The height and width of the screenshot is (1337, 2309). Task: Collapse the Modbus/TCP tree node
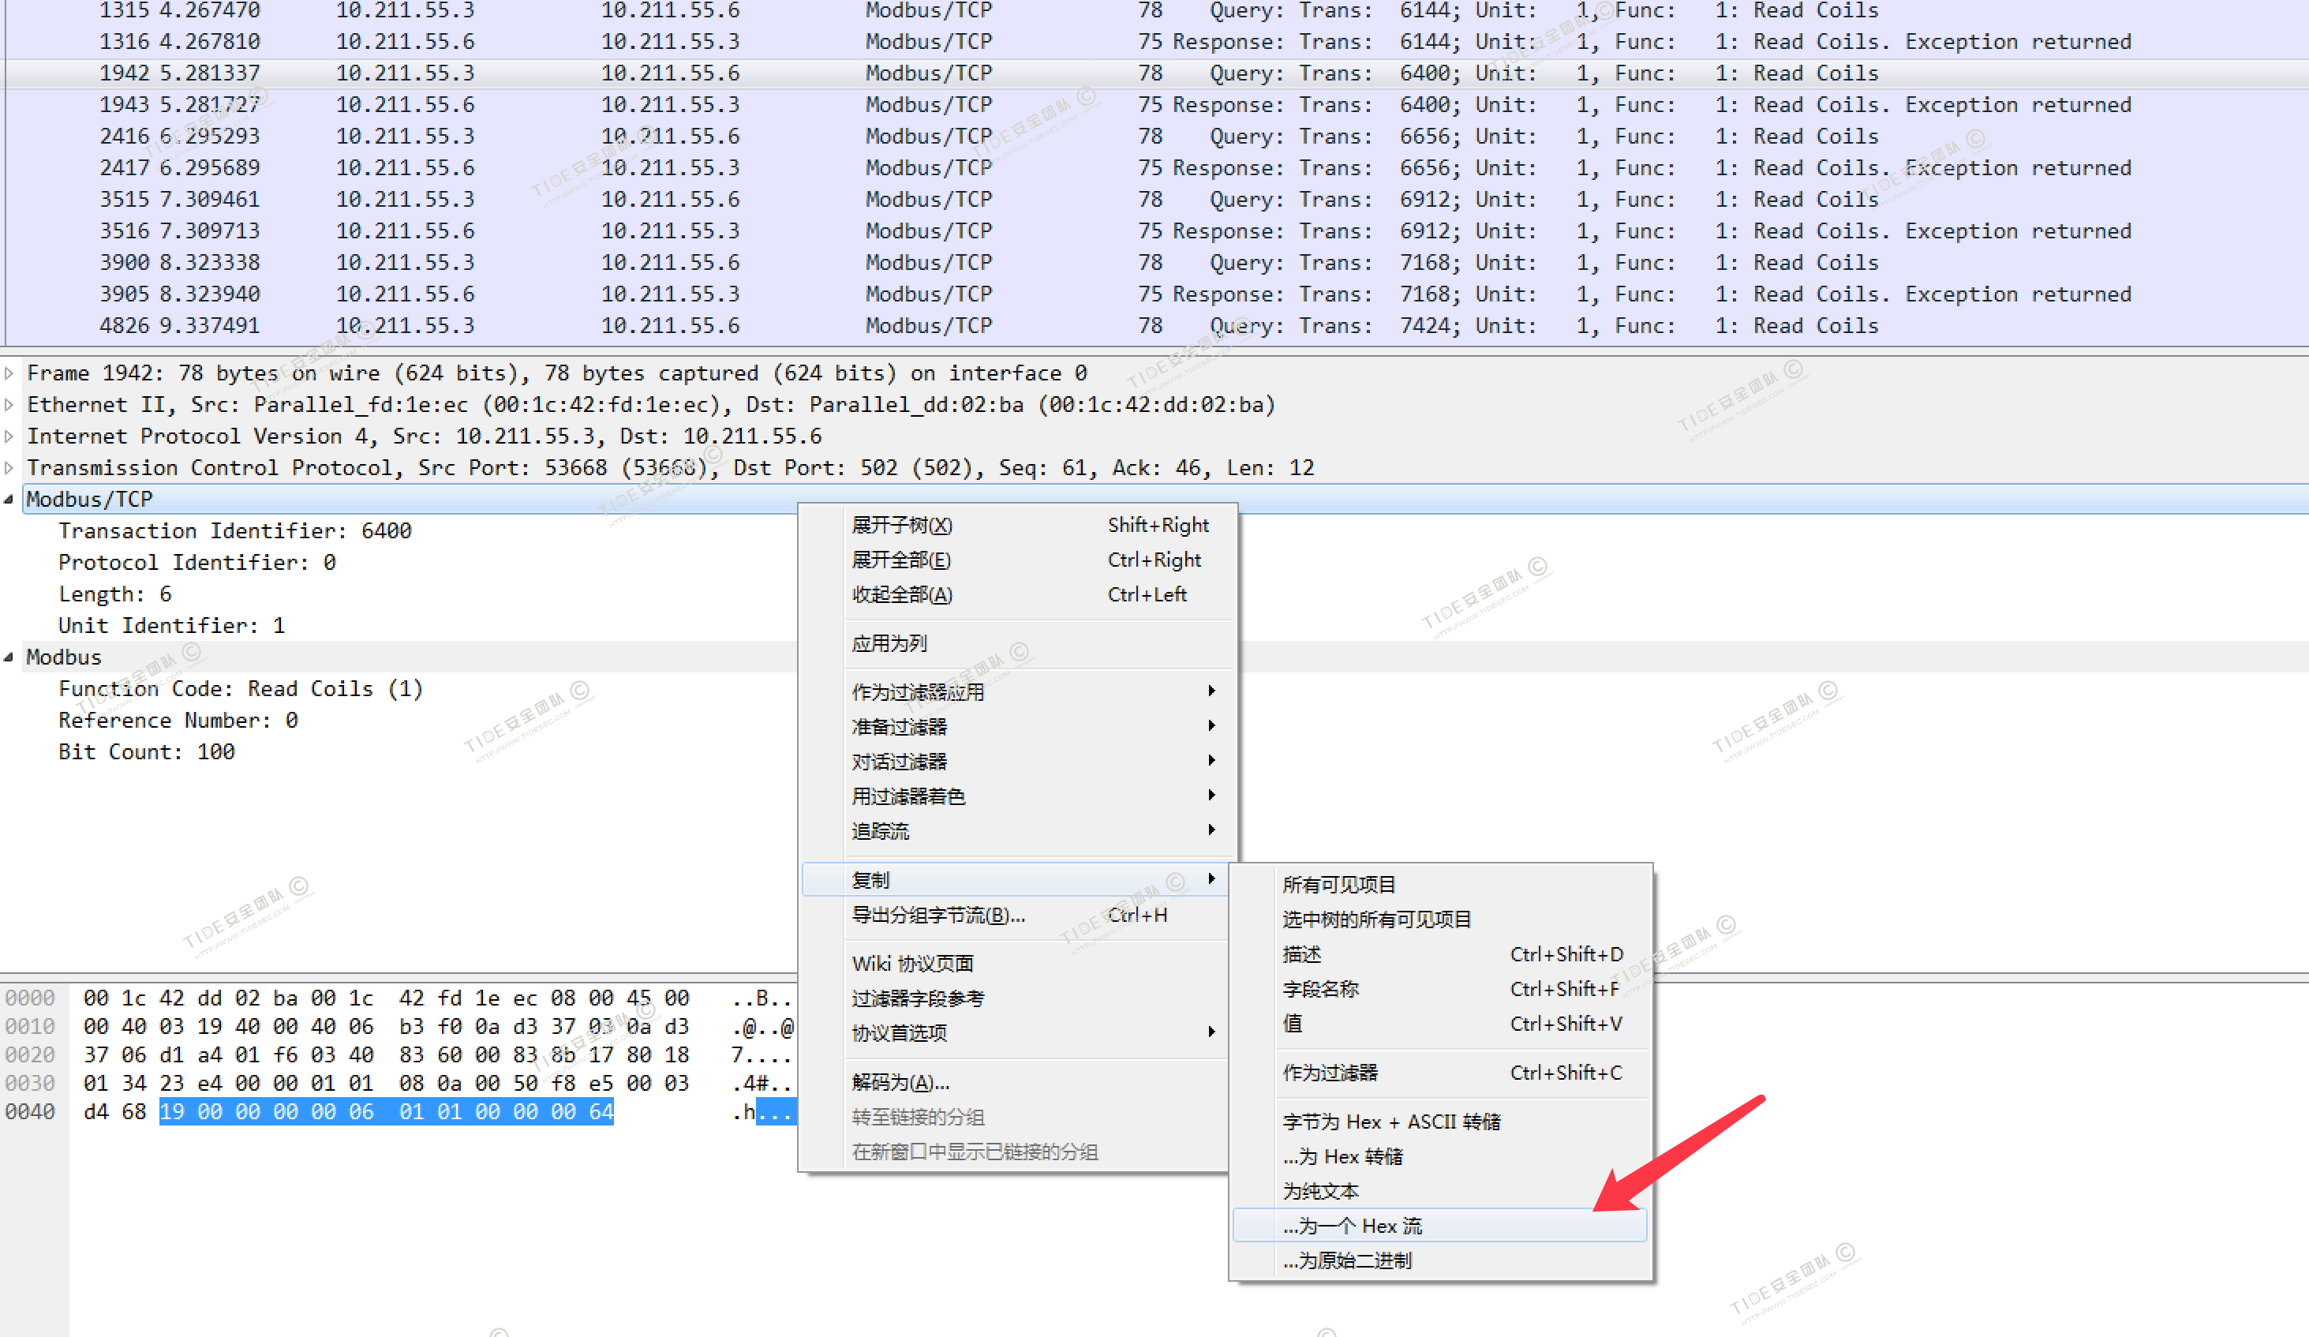point(9,500)
